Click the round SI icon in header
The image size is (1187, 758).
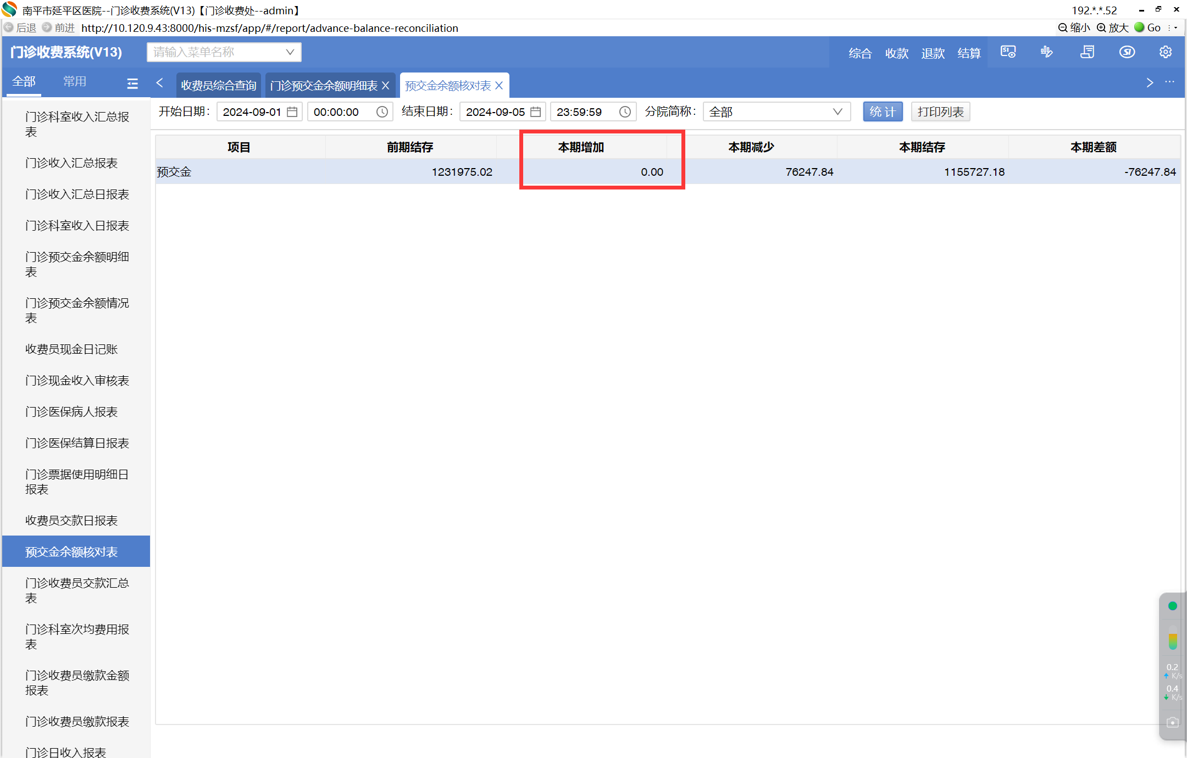point(1127,52)
